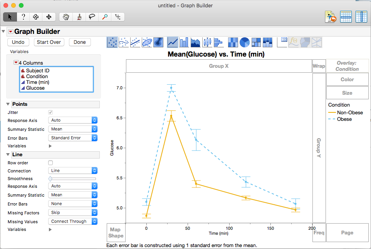This screenshot has width=371, height=249.
Task: Pick the Box Plot element icon
Action: pyautogui.click(x=207, y=43)
